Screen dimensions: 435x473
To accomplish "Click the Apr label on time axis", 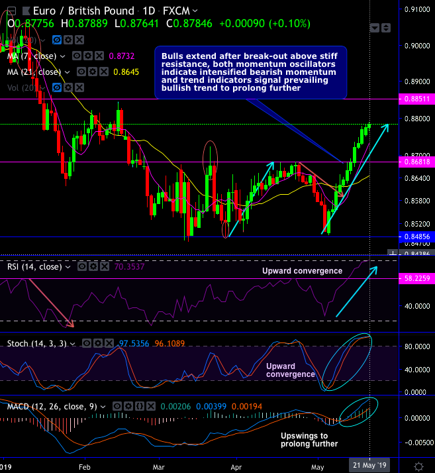I will coord(236,467).
